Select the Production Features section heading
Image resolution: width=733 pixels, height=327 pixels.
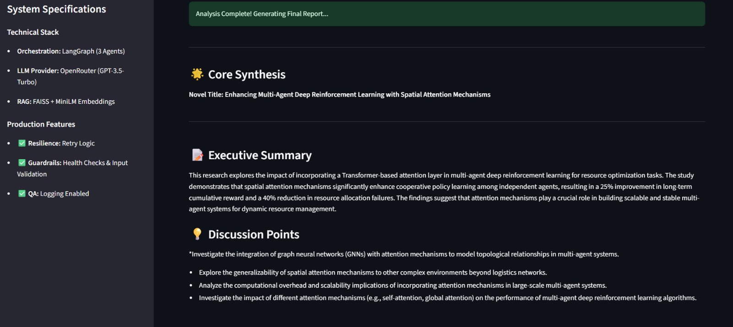[x=41, y=124]
